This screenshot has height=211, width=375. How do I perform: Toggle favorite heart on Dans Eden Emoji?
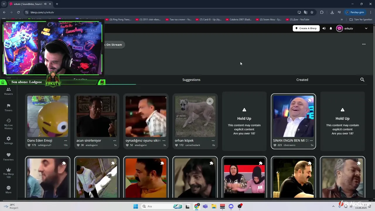coord(29,145)
